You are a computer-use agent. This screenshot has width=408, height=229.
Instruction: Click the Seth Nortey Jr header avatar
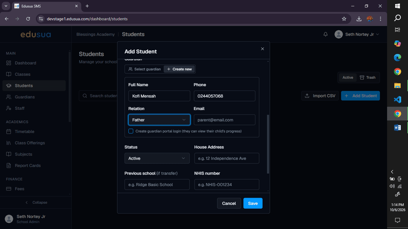point(338,34)
